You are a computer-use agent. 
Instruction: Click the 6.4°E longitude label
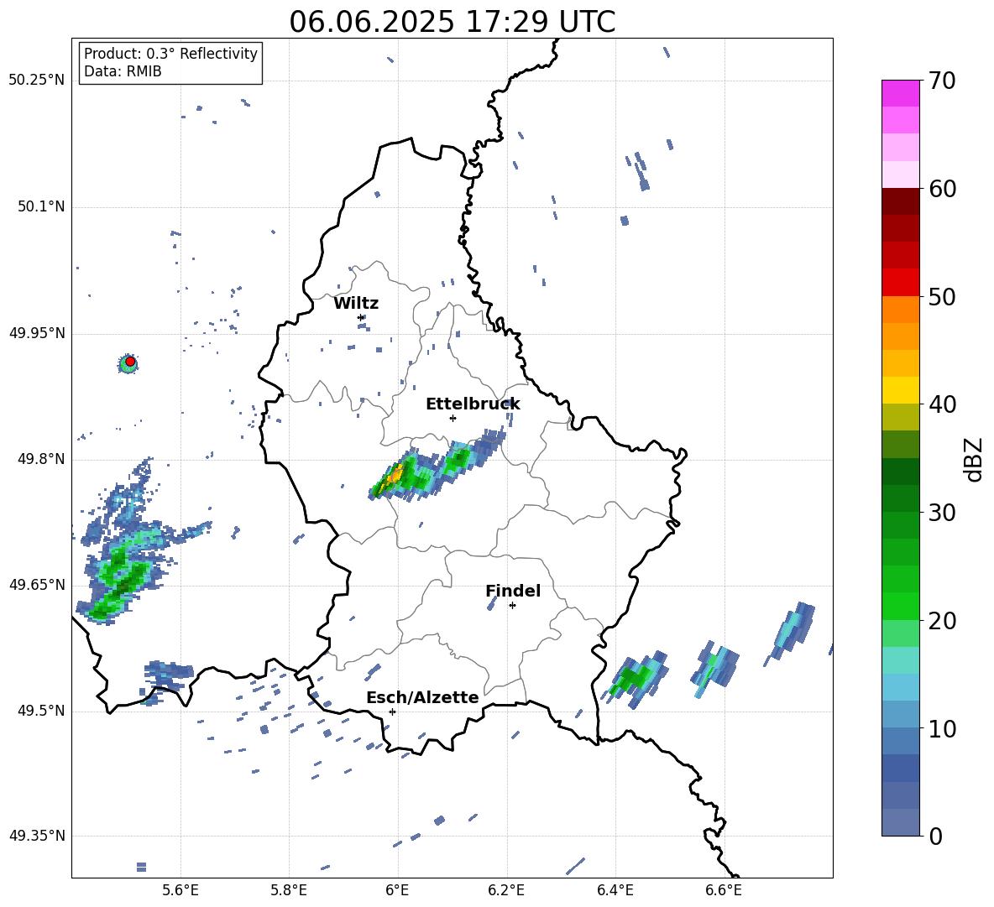pos(615,890)
